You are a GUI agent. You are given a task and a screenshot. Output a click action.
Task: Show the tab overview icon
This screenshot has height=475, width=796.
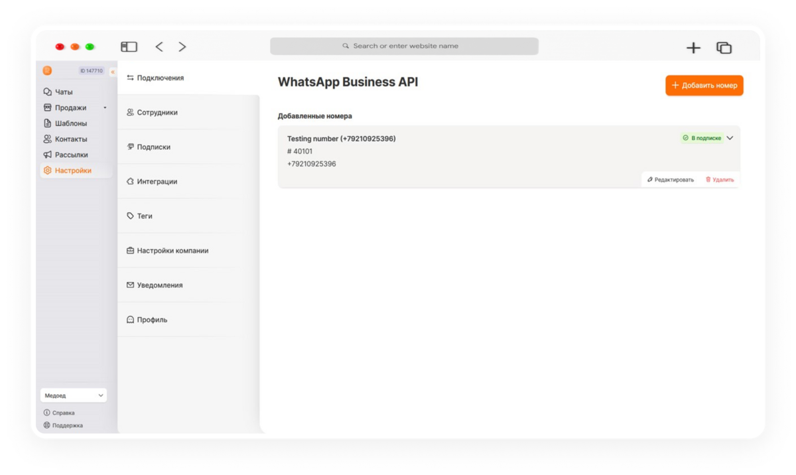click(x=724, y=47)
